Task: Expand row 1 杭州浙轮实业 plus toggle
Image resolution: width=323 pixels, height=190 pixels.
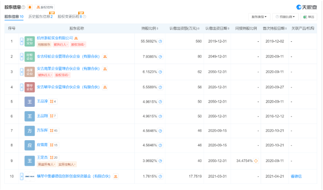Action: click(x=21, y=41)
